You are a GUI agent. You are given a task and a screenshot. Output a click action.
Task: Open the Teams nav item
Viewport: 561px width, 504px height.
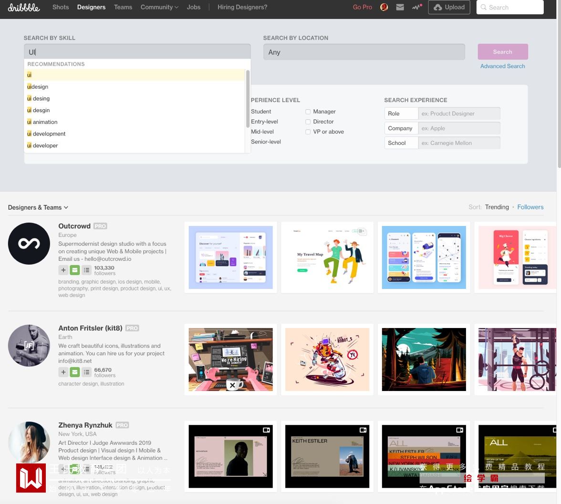[x=123, y=7]
